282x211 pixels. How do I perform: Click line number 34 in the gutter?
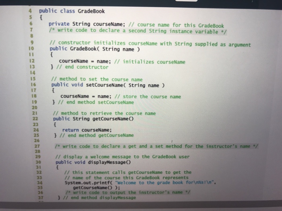[39, 182]
